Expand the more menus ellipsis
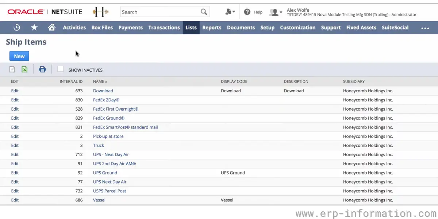This screenshot has width=438, height=219. (425, 28)
